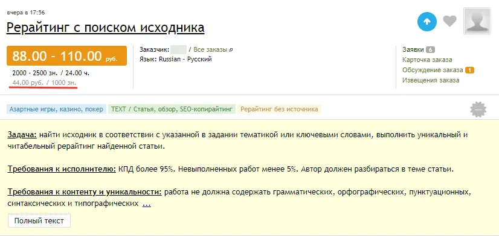
Task: Open Заявки link
Action: coord(413,49)
